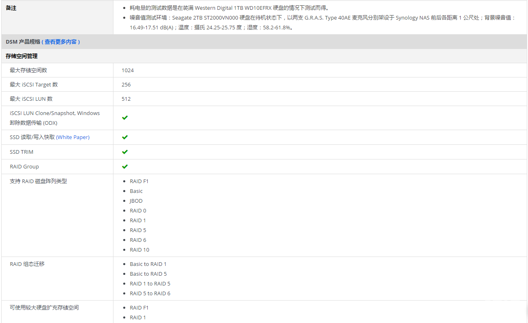This screenshot has height=323, width=528.
Task: Click checkmark beside SSD 读取/写入快取 row
Action: click(125, 137)
